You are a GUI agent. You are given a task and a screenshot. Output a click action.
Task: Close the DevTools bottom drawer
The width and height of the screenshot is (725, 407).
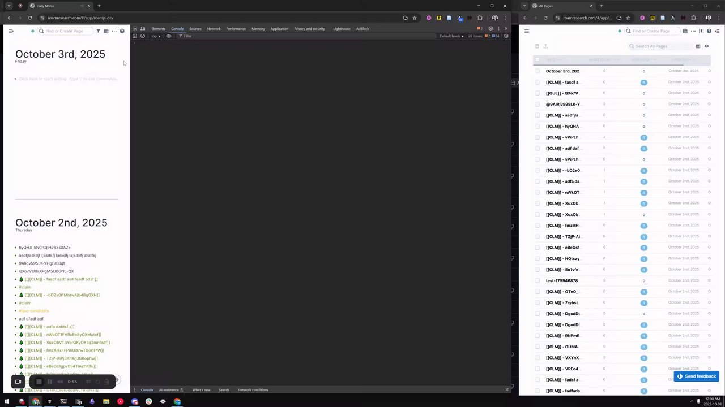[x=507, y=389]
